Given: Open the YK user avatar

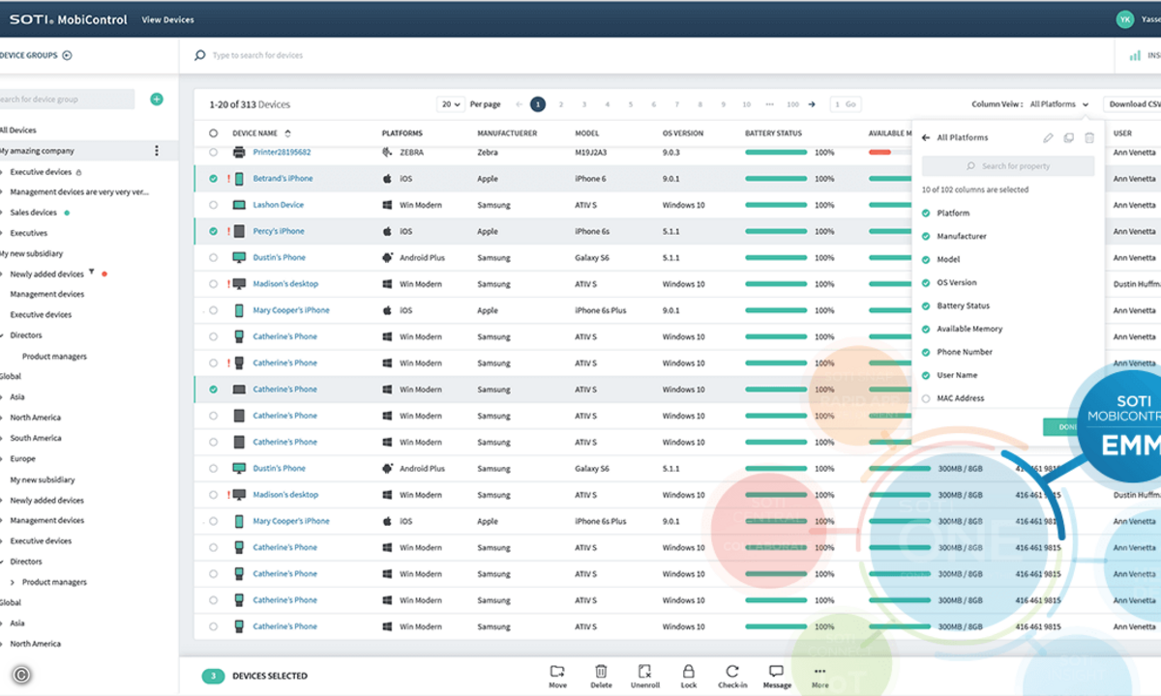Looking at the screenshot, I should tap(1125, 18).
